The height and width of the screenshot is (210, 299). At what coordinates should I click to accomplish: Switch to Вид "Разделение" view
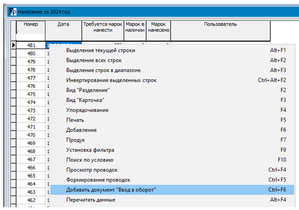coord(88,90)
